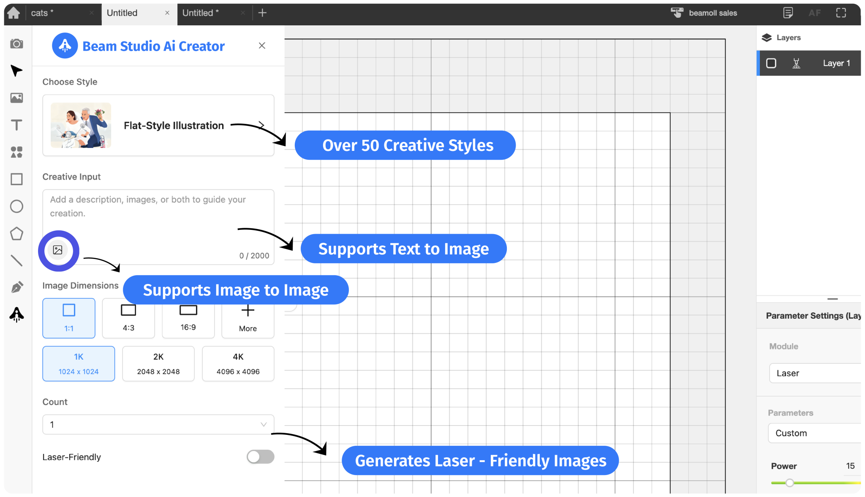Close the Beam Studio Ai Creator panel

(262, 45)
